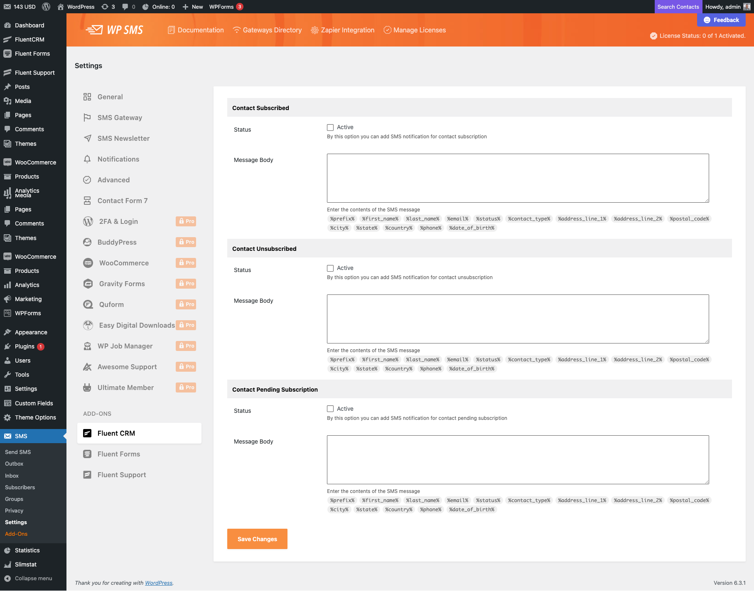The width and height of the screenshot is (754, 591).
Task: Enable Active for Contact Unsubscribed
Action: point(330,268)
